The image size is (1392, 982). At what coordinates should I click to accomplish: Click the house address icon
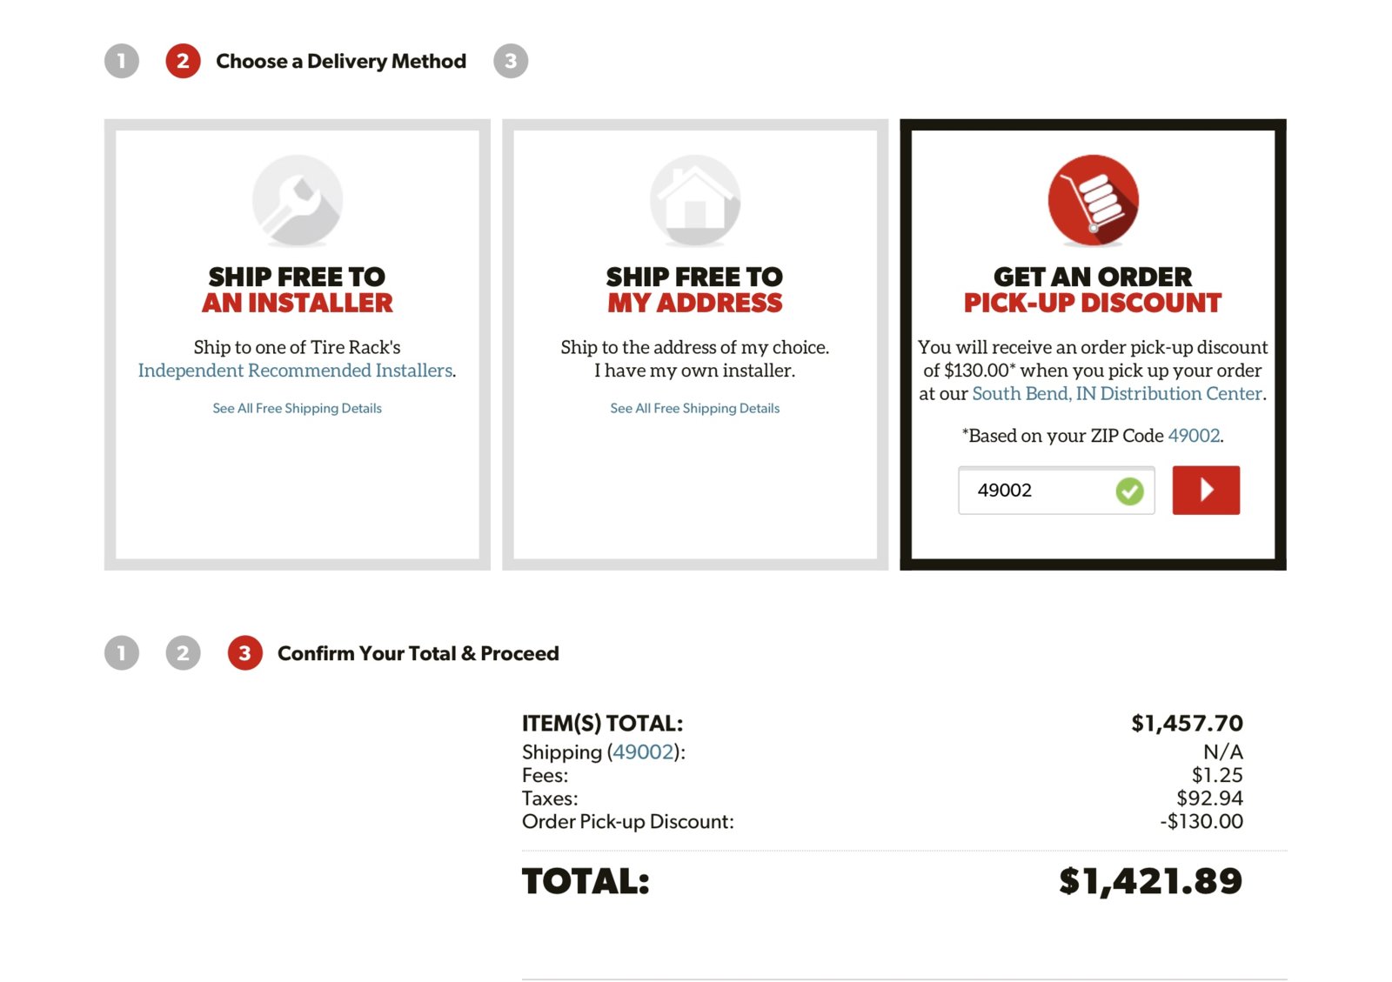[x=694, y=200]
